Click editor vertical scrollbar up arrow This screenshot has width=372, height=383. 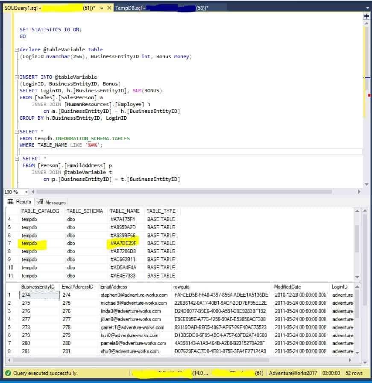click(x=366, y=24)
